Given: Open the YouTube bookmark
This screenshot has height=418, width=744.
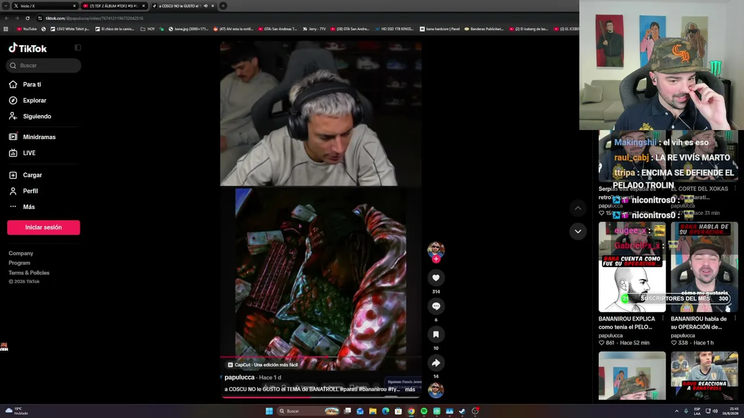Looking at the screenshot, I should point(27,28).
